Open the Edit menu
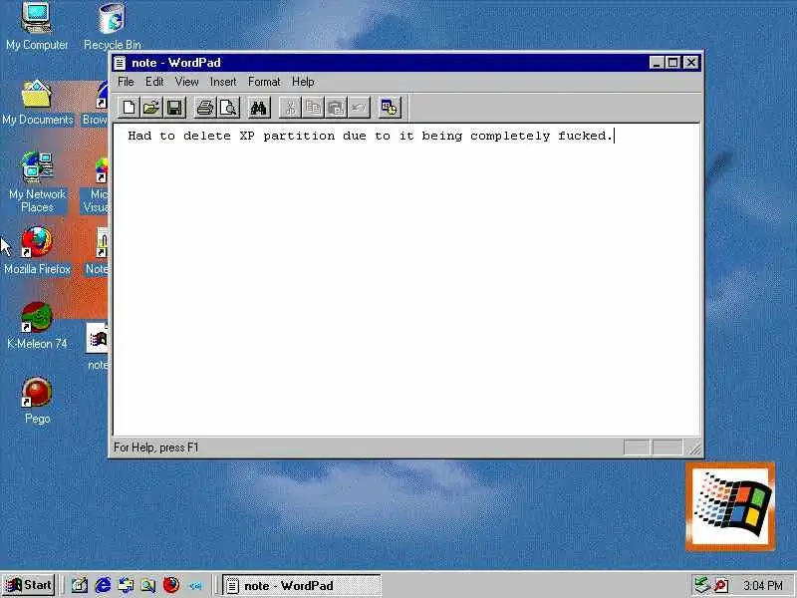Screen dimensions: 797x598 (154, 82)
